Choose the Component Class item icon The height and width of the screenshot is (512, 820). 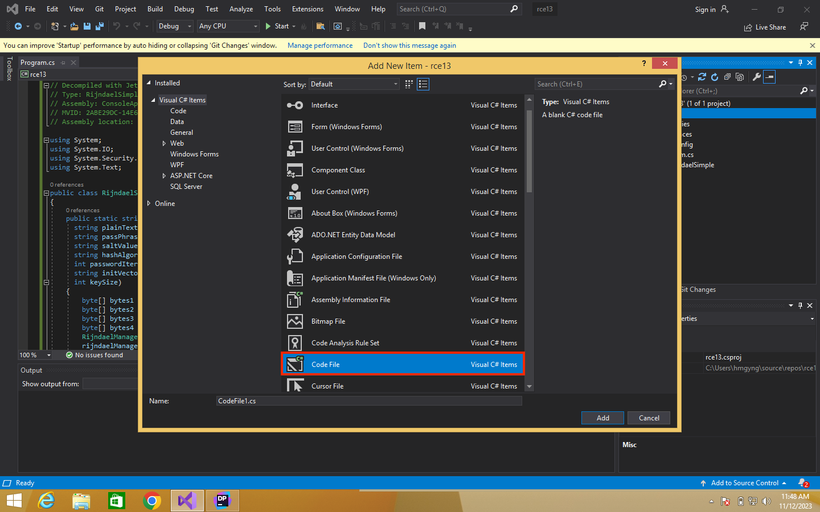(x=295, y=170)
